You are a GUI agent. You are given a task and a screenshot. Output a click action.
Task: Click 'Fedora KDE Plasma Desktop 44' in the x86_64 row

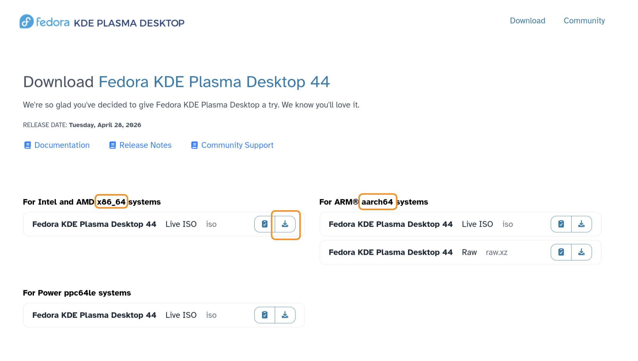[x=94, y=224]
